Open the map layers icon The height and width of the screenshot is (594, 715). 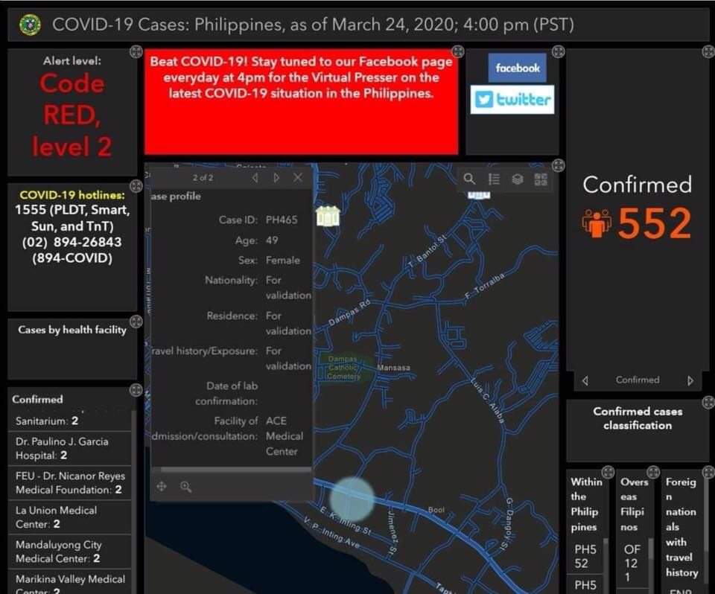(518, 179)
